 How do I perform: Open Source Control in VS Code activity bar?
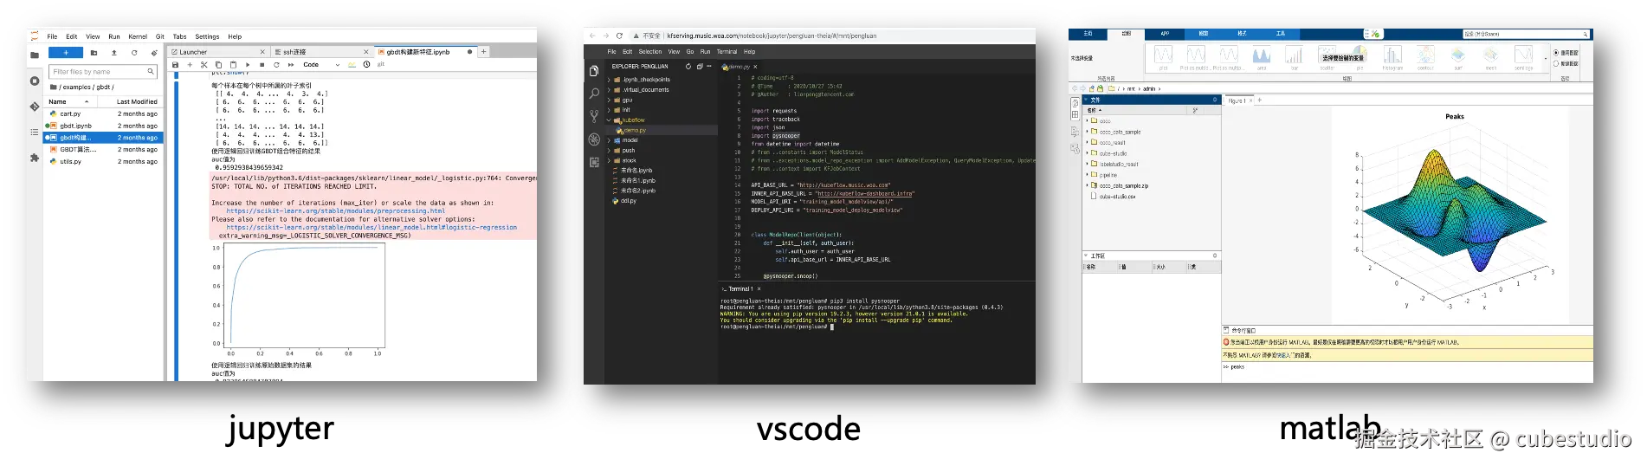[594, 116]
